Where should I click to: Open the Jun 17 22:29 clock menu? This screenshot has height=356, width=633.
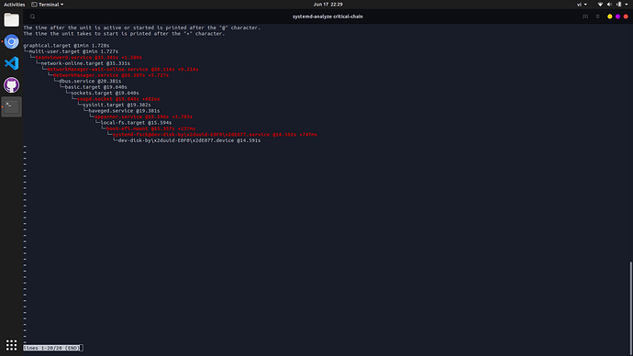[328, 5]
